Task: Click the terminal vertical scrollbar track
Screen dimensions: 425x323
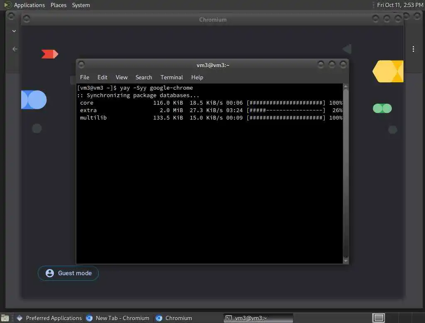Action: [346, 174]
